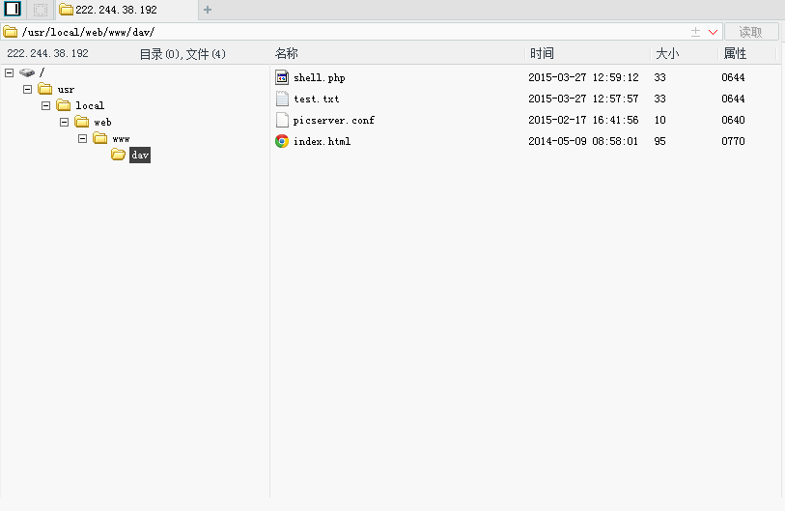
Task: Click the folder icon on the tab
Action: [66, 10]
